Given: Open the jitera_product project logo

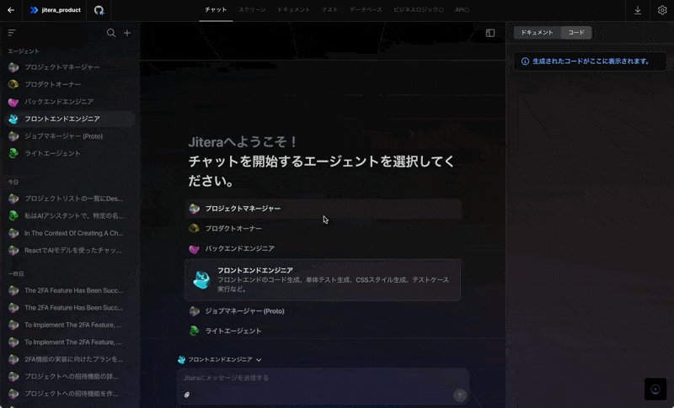Looking at the screenshot, I should [34, 10].
